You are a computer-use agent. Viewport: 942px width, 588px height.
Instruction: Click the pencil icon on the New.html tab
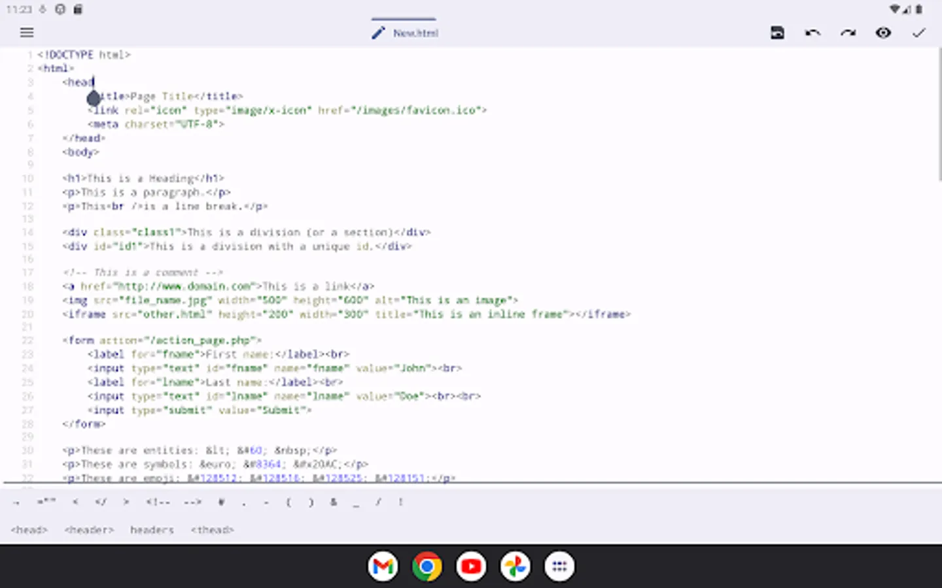[x=377, y=32]
